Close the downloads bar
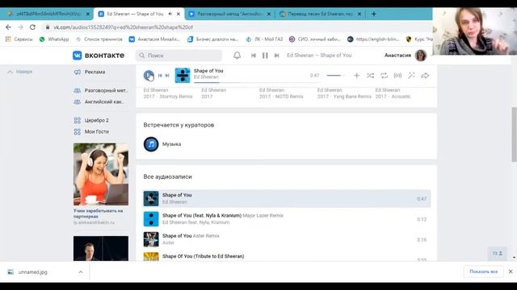 (511, 271)
